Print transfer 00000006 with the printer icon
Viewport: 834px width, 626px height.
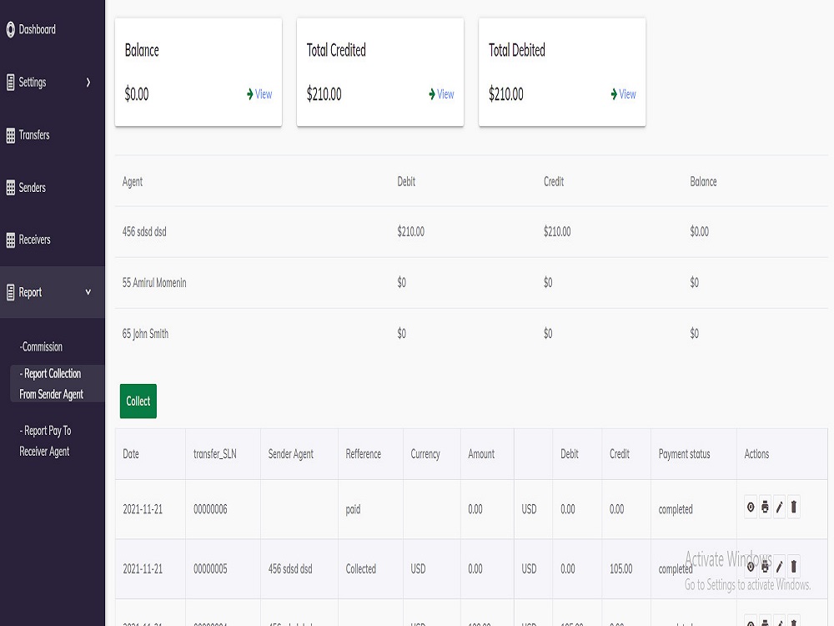point(765,507)
